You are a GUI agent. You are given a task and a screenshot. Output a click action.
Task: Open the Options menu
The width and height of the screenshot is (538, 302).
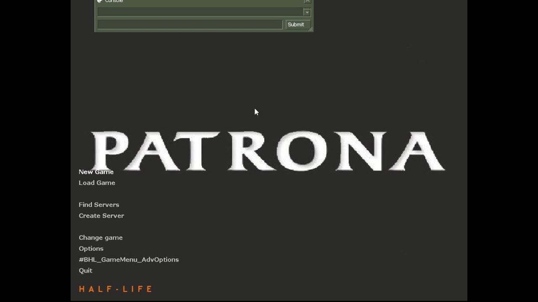(91, 249)
